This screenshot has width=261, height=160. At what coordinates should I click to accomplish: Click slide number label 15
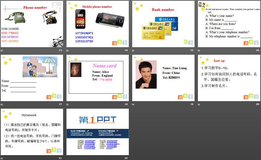tap(192, 50)
